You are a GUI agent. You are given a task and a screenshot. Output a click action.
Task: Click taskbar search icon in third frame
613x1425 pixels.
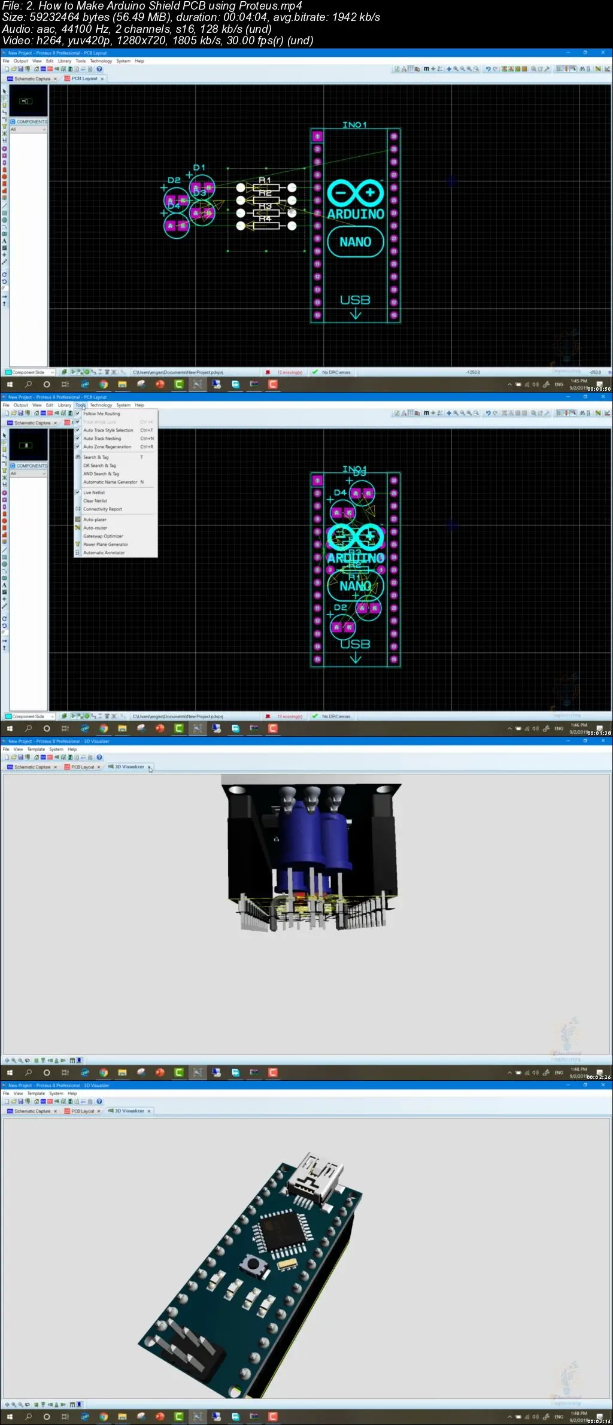click(28, 1072)
